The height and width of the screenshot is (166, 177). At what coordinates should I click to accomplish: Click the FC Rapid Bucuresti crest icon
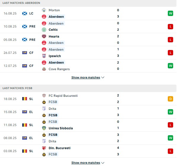coord(44,96)
